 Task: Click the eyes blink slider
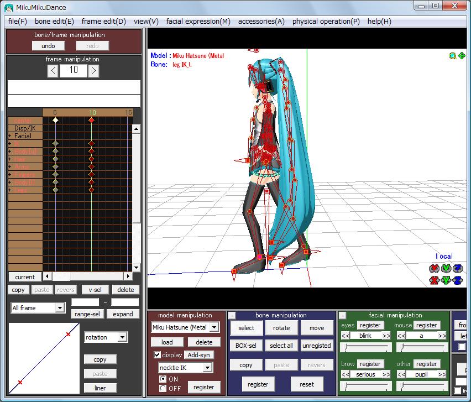tap(366, 347)
